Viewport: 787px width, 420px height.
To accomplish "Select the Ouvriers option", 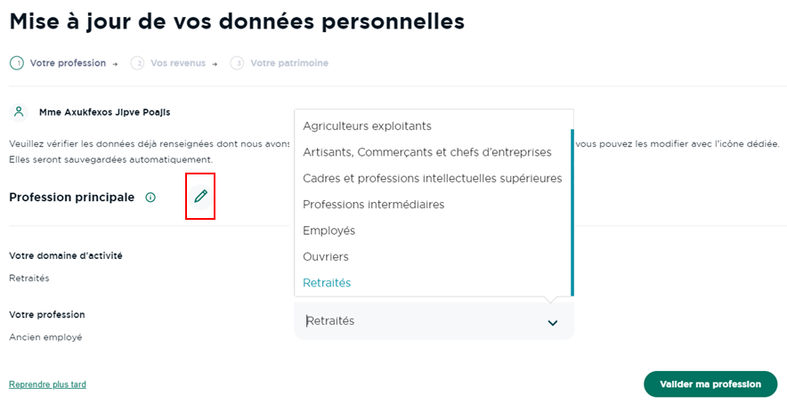I will [325, 256].
